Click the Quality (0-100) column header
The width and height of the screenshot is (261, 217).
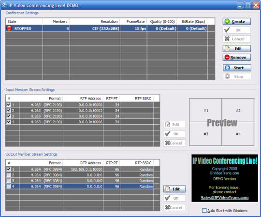click(x=162, y=21)
